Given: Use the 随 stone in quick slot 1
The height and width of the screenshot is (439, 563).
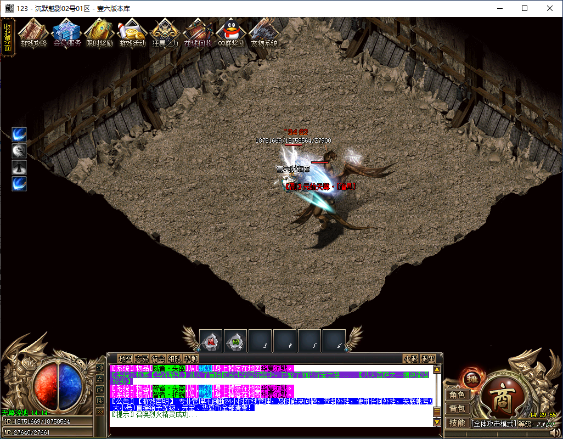Looking at the screenshot, I should click(x=211, y=341).
